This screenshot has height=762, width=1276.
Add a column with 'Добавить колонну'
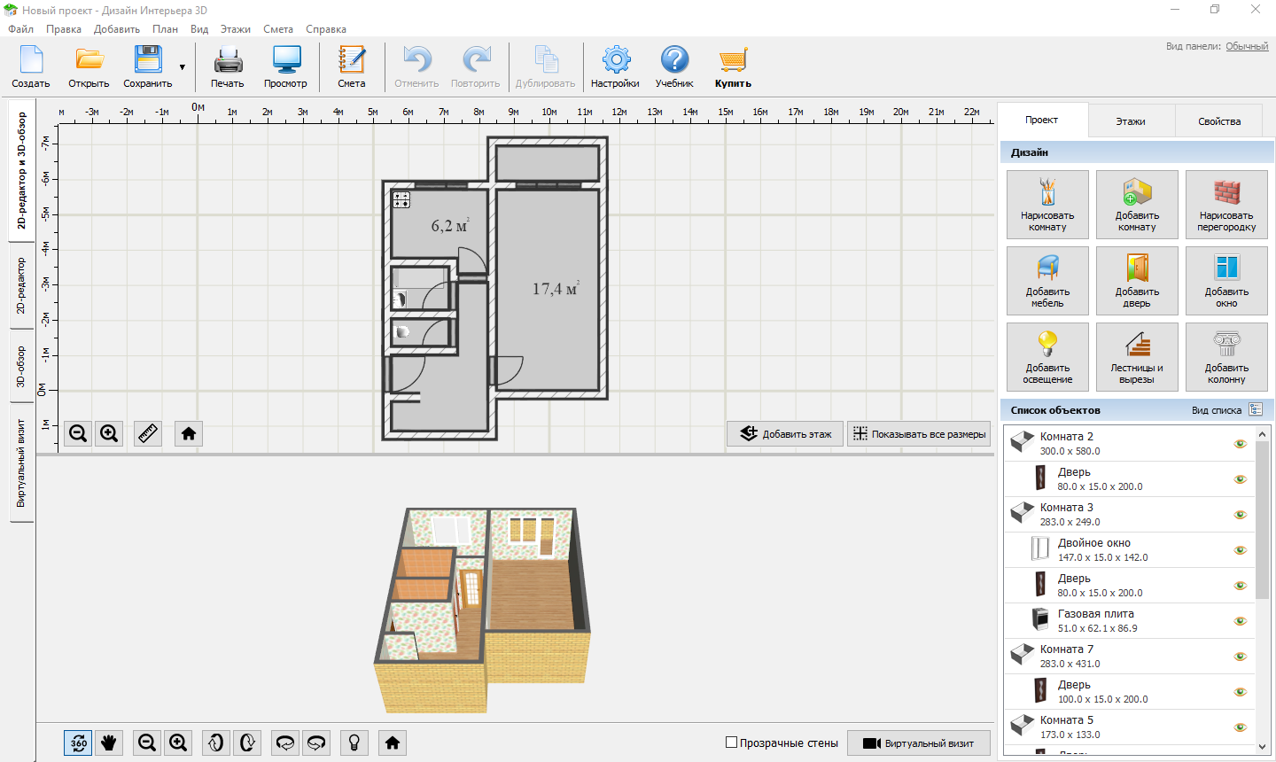click(x=1226, y=357)
